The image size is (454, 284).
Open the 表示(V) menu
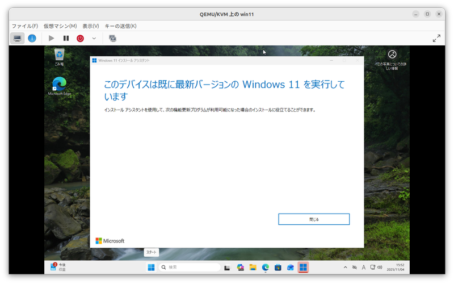click(x=91, y=26)
